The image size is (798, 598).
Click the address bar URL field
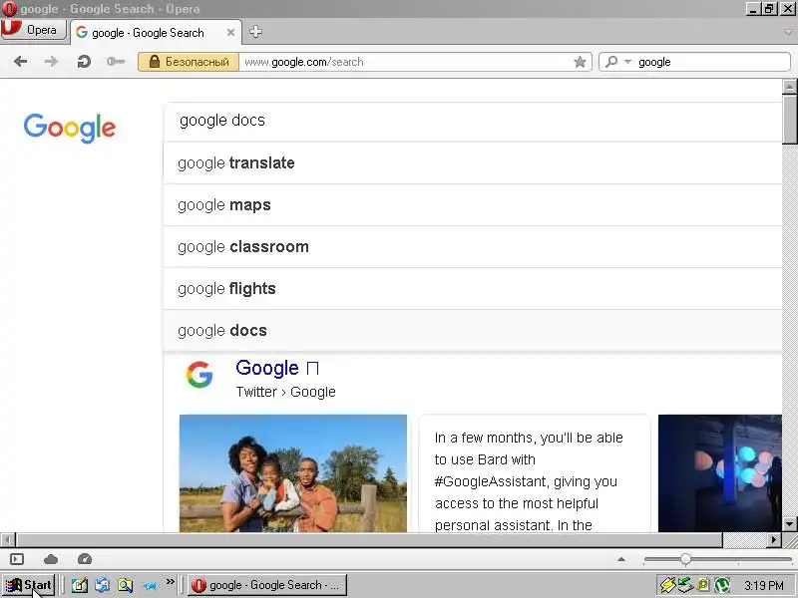tap(405, 62)
